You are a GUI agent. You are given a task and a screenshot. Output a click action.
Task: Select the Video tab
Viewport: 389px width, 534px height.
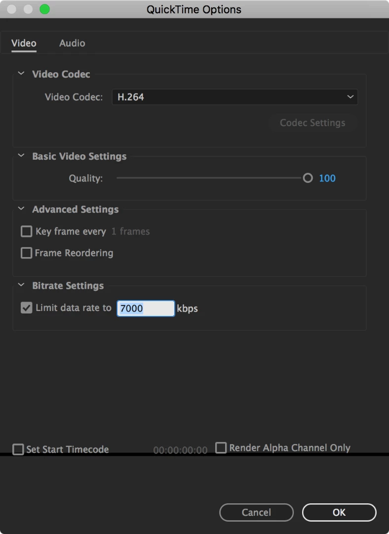point(24,43)
